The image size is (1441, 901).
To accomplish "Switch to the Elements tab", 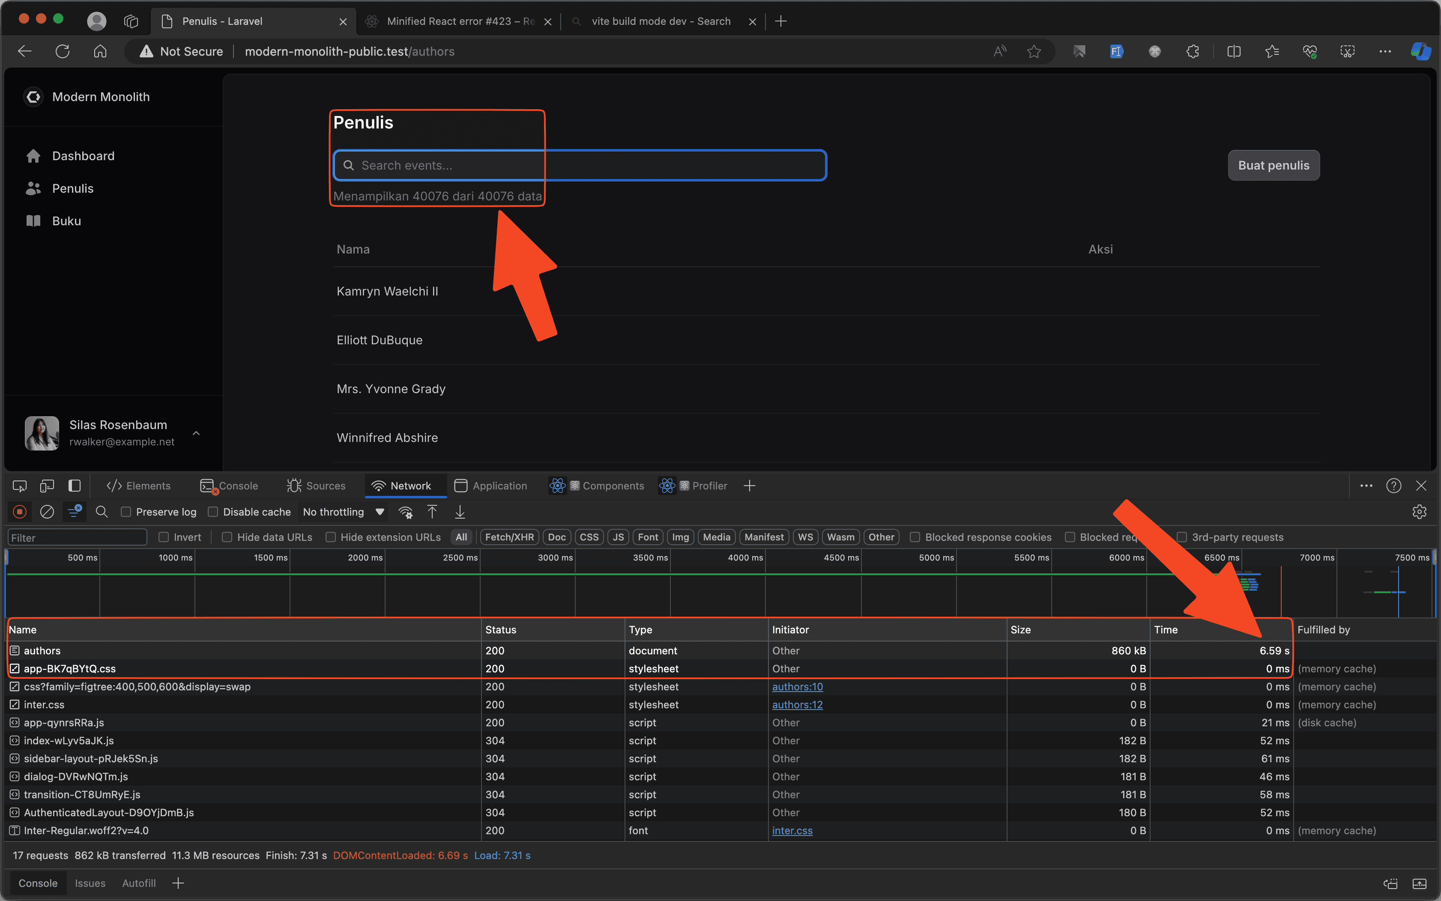I will pos(139,486).
